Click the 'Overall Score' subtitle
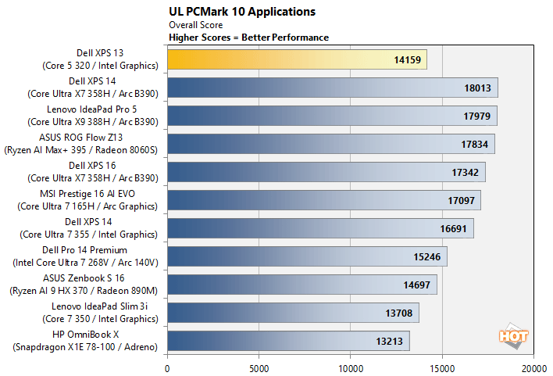Viewport: 553px width, 376px height. (196, 25)
